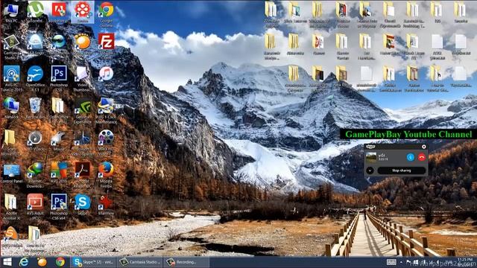477x268 pixels.
Task: Launch GeForce Experience shortcut
Action: point(83,110)
